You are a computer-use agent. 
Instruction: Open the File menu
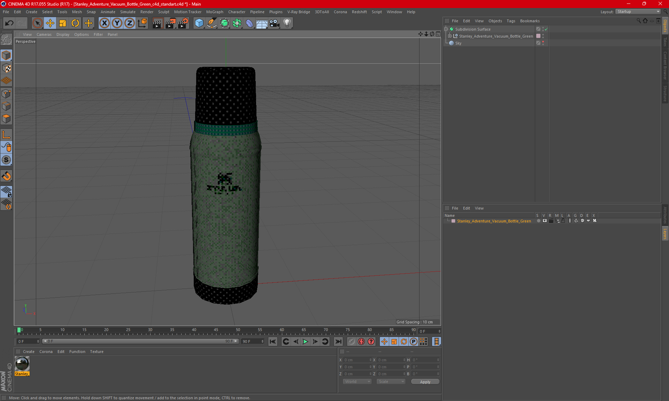tap(6, 12)
